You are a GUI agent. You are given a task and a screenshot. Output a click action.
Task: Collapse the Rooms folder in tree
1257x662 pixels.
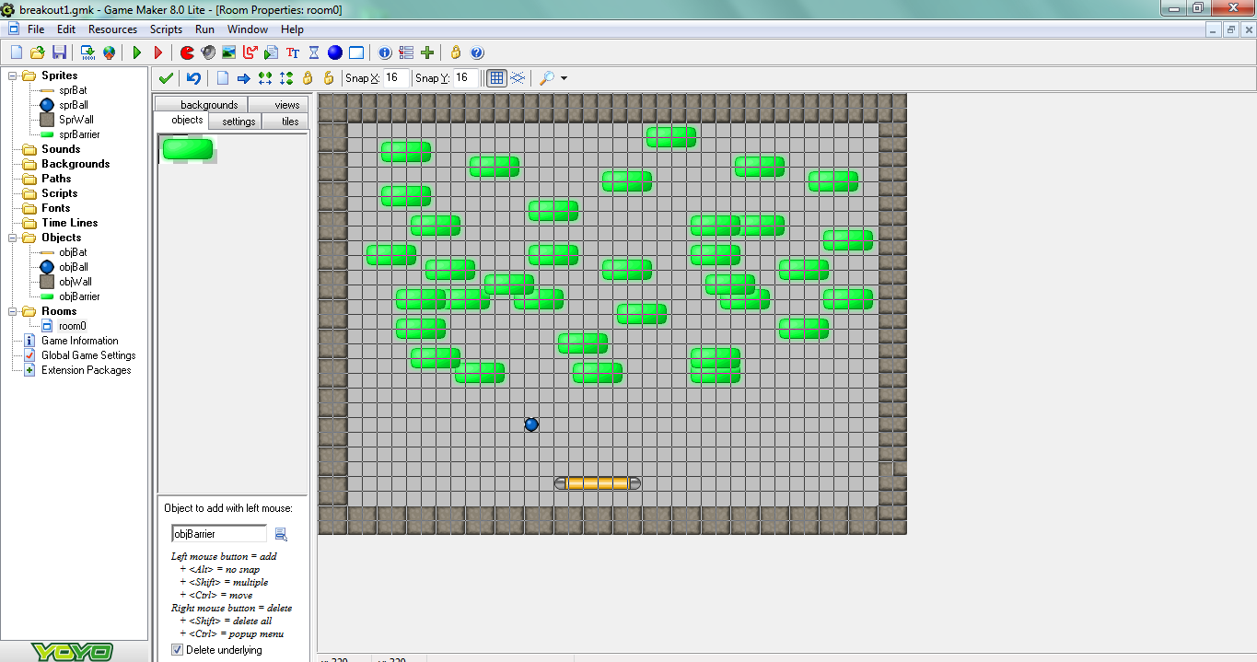tap(14, 311)
